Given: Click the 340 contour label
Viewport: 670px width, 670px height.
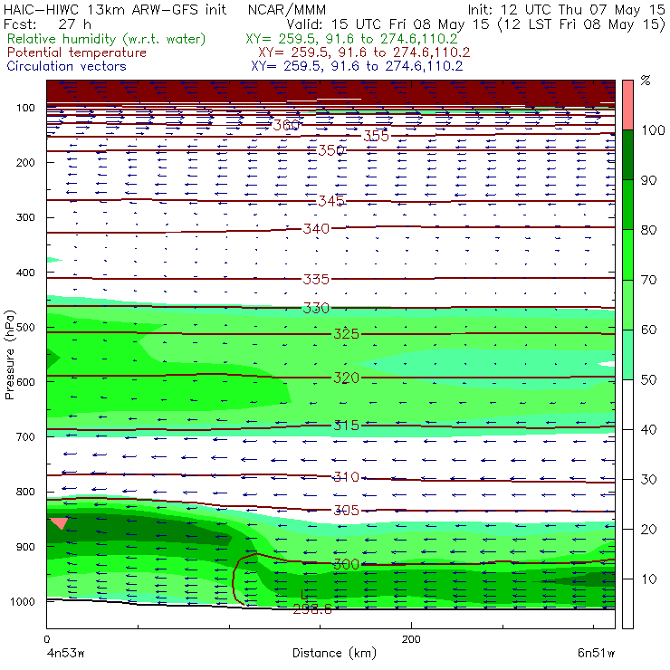Looking at the screenshot, I should click(316, 228).
